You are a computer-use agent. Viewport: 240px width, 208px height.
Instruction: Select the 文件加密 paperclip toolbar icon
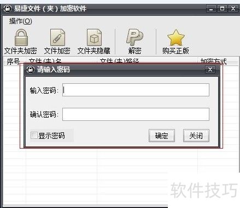[57, 38]
